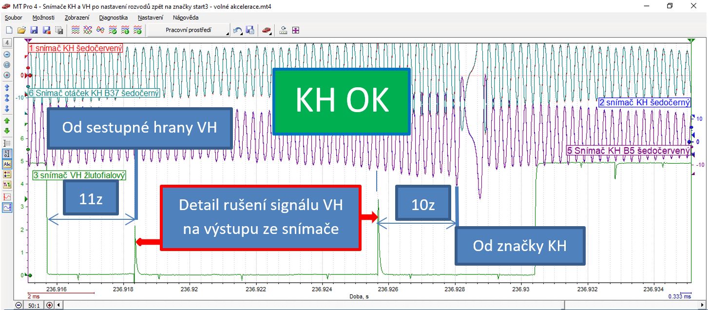Click the gray save-all floppy icon
The height and width of the screenshot is (310, 708).
(59, 30)
